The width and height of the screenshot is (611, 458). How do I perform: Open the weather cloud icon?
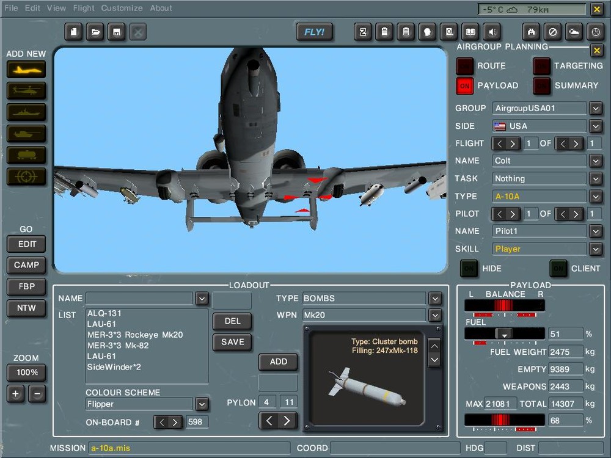tap(574, 32)
